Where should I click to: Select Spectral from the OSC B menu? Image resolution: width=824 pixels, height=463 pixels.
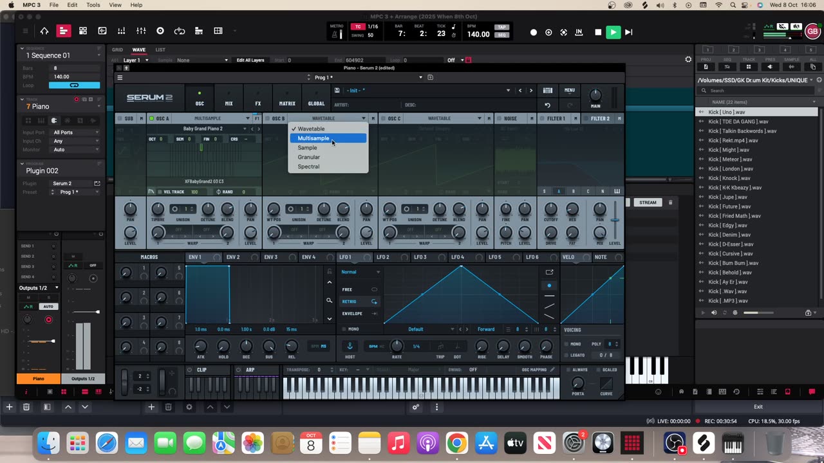[x=328, y=167]
